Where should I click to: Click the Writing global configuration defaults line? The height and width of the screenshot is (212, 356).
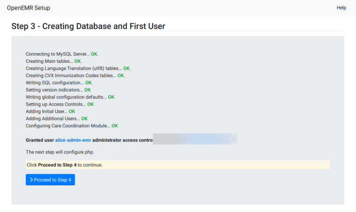(70, 97)
